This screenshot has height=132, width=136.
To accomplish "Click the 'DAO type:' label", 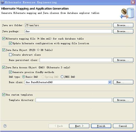I will click(x=15, y=77).
